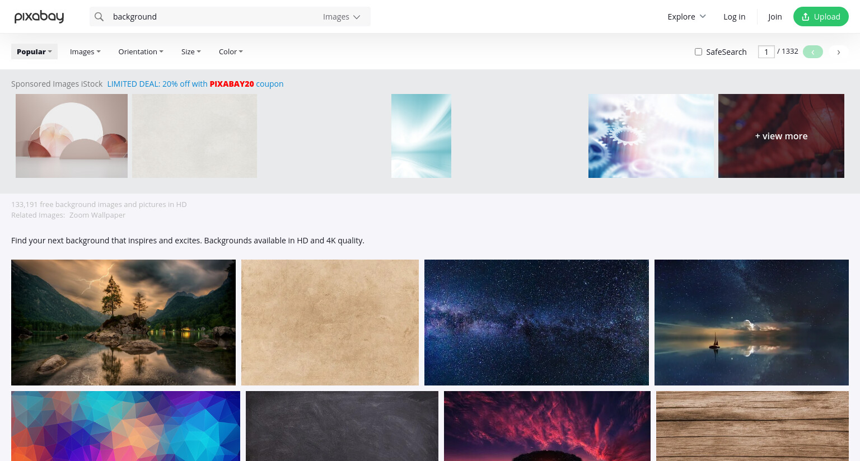
Task: Enable the SafeSearch checkbox
Action: click(698, 52)
